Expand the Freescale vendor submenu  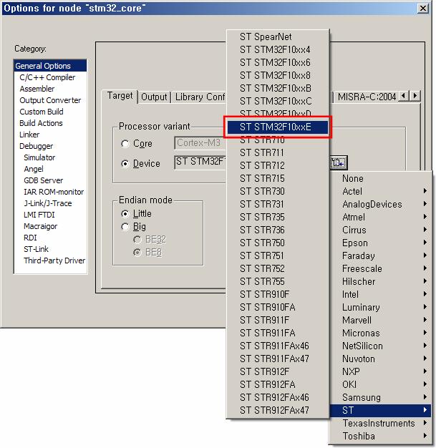coord(381,268)
